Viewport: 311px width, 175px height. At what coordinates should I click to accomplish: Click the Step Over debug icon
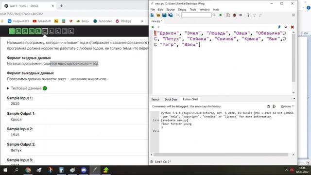point(254,15)
